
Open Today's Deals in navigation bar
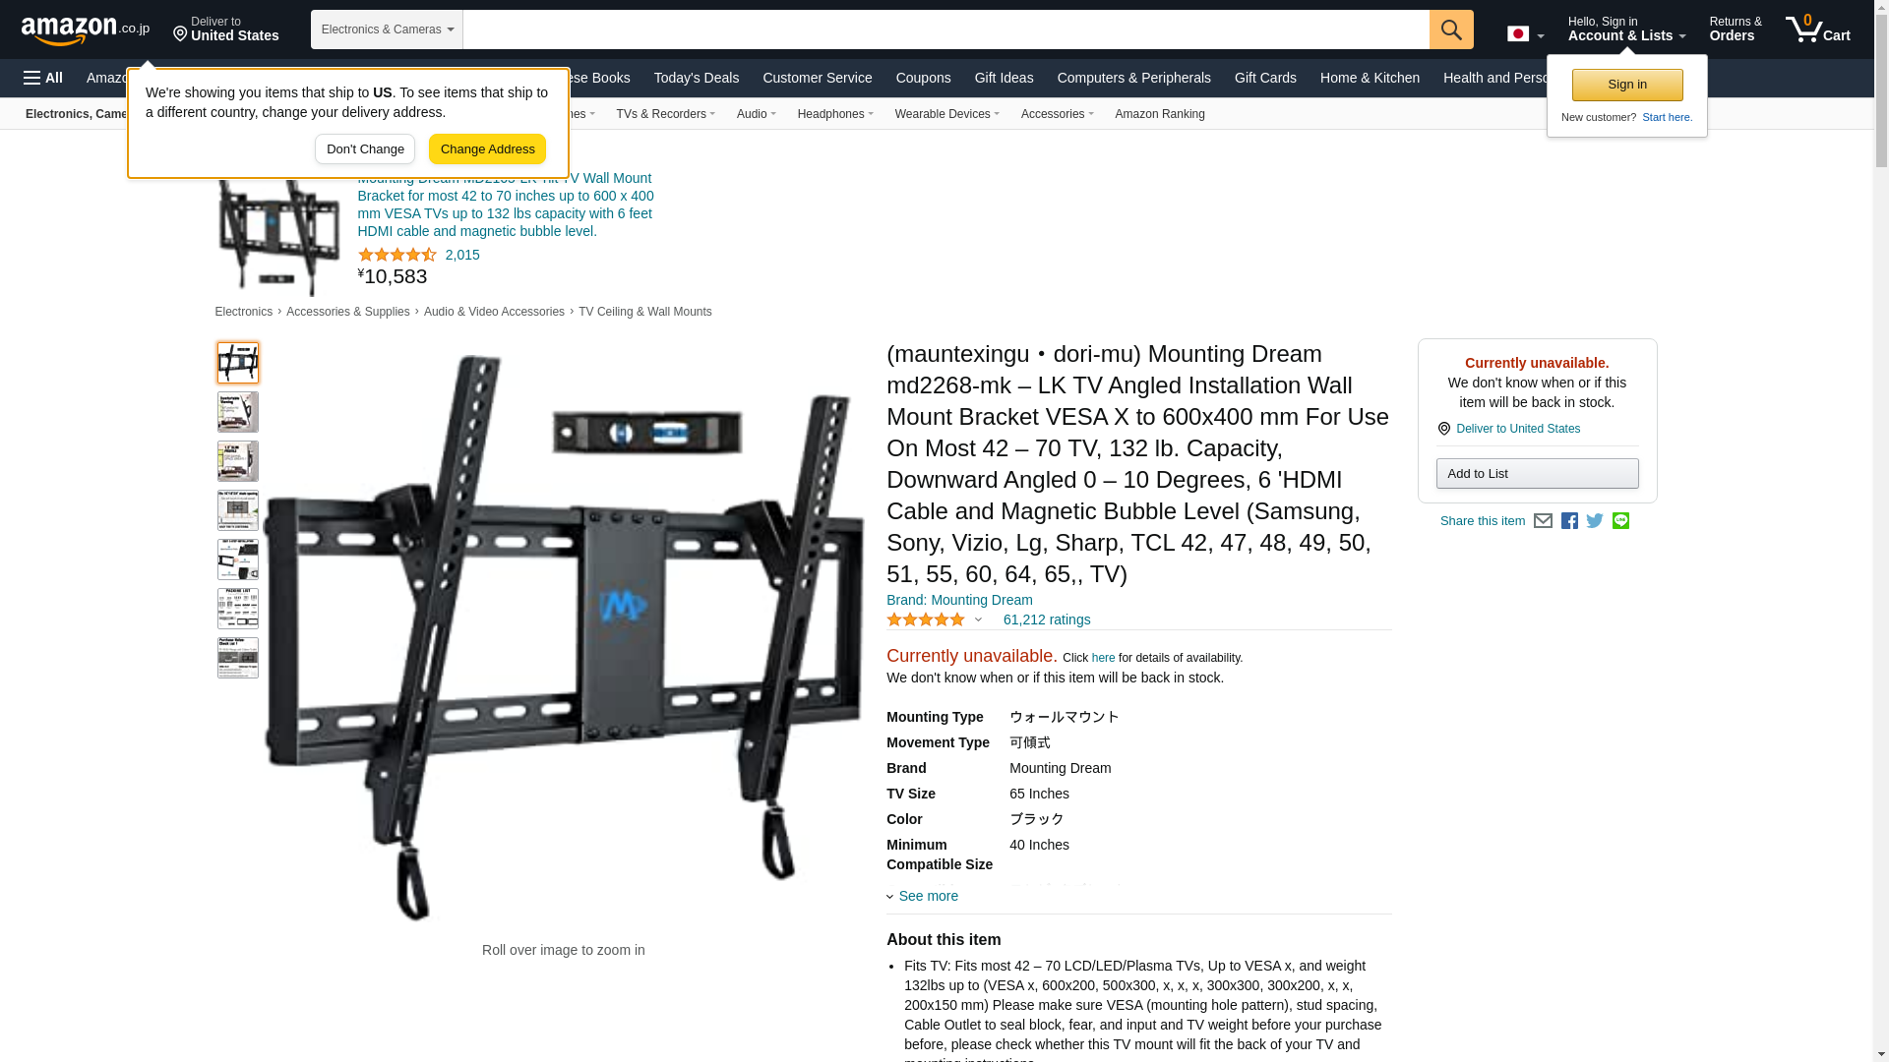[697, 78]
